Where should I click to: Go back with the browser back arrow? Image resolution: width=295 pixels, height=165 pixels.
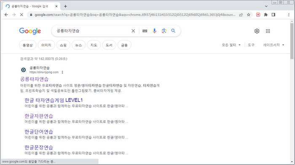pos(6,15)
